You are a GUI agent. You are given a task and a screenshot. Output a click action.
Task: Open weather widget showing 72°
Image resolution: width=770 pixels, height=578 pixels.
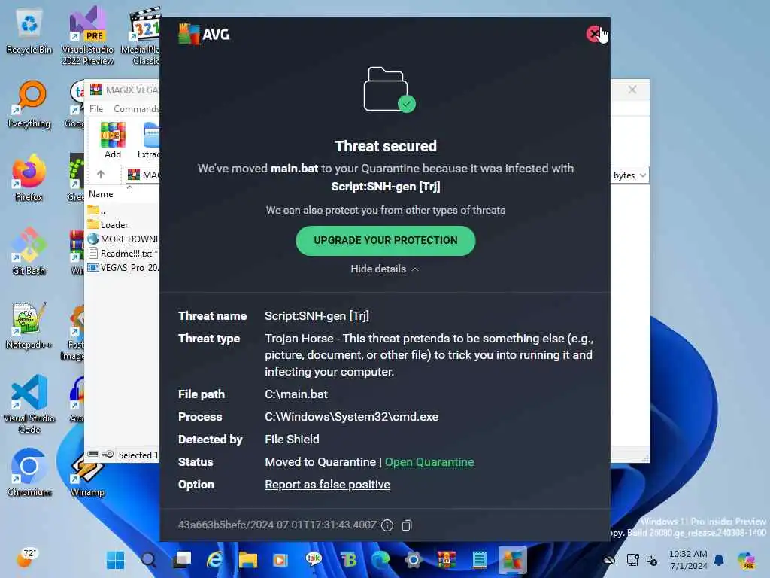(x=28, y=558)
